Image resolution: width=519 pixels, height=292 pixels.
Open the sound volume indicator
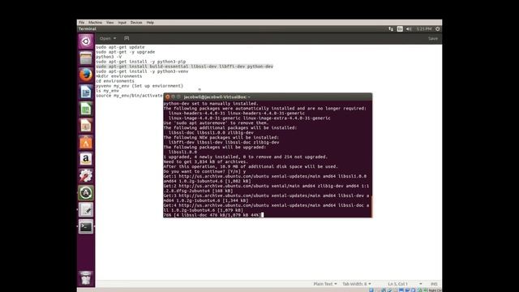409,29
